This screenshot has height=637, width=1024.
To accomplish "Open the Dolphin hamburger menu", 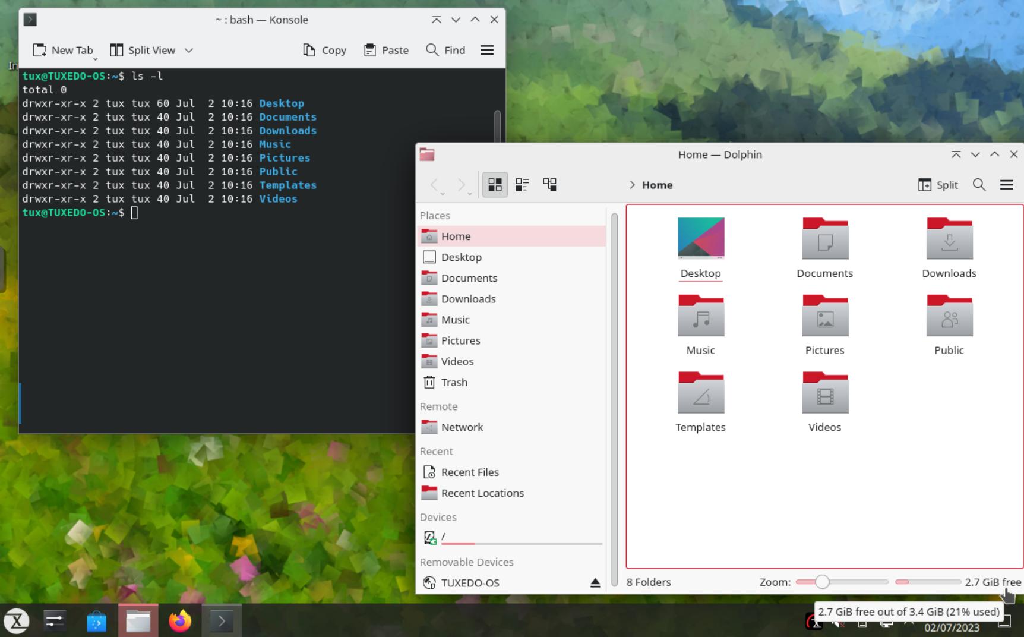I will click(x=1007, y=185).
